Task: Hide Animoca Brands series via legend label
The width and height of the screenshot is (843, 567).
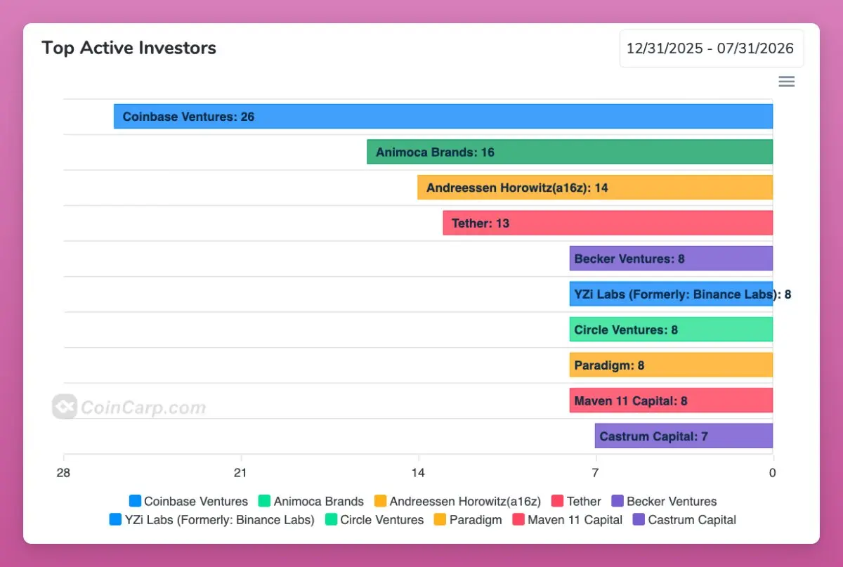Action: (x=319, y=502)
